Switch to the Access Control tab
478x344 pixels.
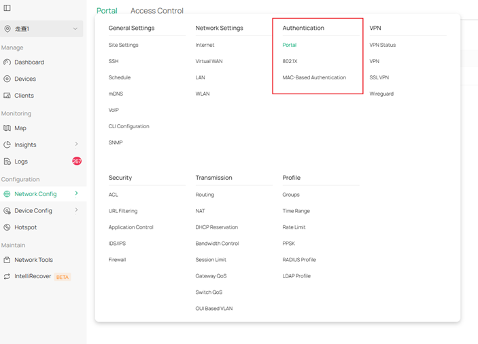[x=157, y=11]
